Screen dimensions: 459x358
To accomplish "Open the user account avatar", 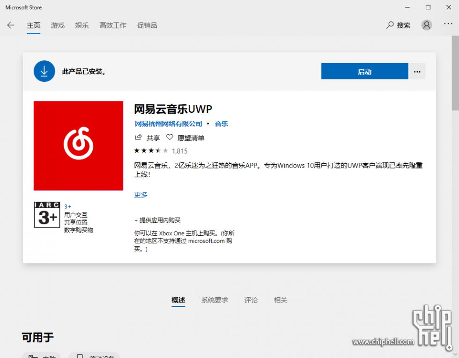I will click(x=427, y=25).
